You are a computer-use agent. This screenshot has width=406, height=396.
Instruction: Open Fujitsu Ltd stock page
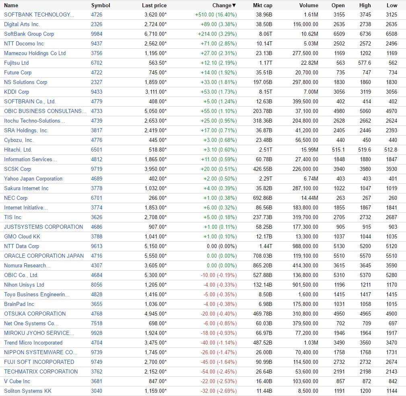pyautogui.click(x=16, y=63)
